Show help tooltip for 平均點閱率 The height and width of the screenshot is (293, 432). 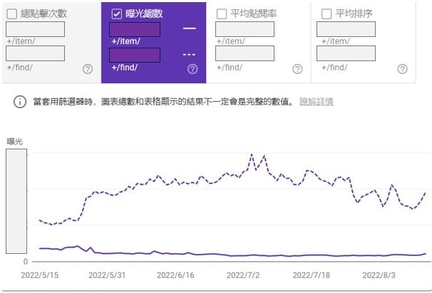297,69
